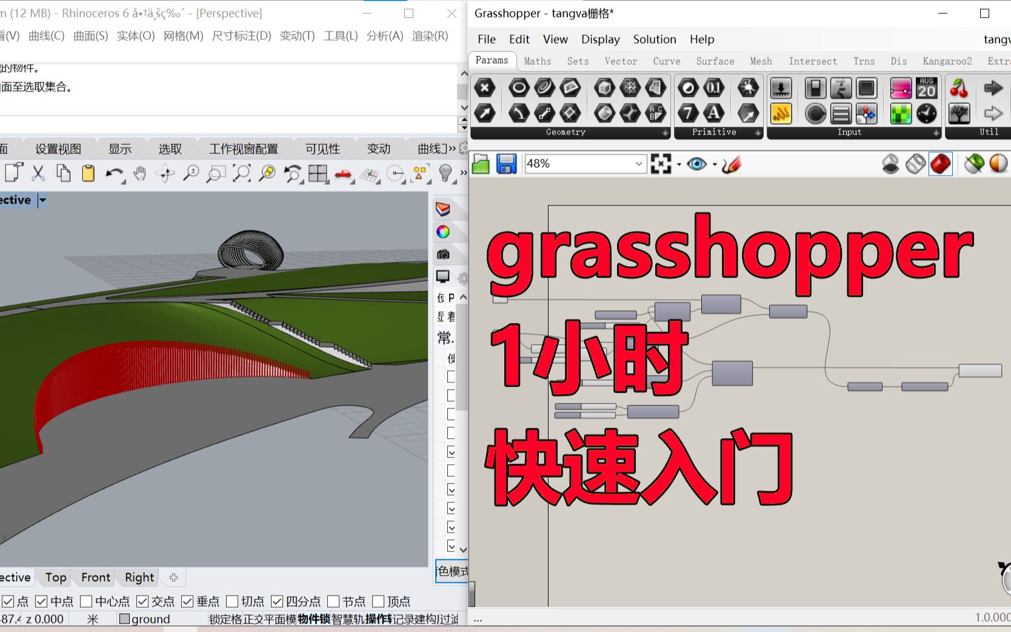Open the preview eye options arrow
This screenshot has height=632, width=1011.
715,165
